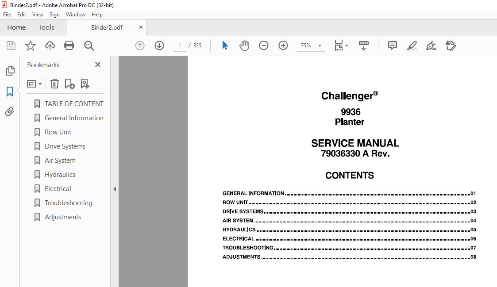Open the Fill & Sign tool
Viewport: 497px width, 287px height.
pos(431,46)
